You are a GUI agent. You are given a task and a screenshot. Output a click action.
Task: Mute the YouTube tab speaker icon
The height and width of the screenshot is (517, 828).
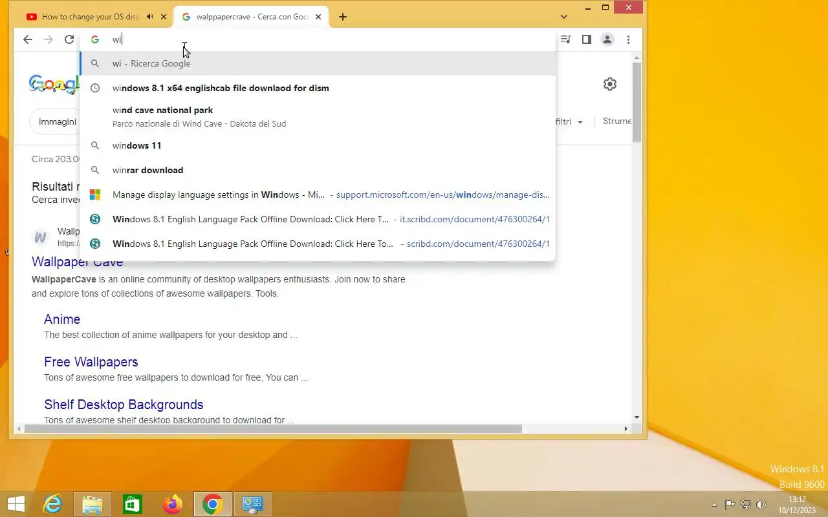pyautogui.click(x=150, y=17)
